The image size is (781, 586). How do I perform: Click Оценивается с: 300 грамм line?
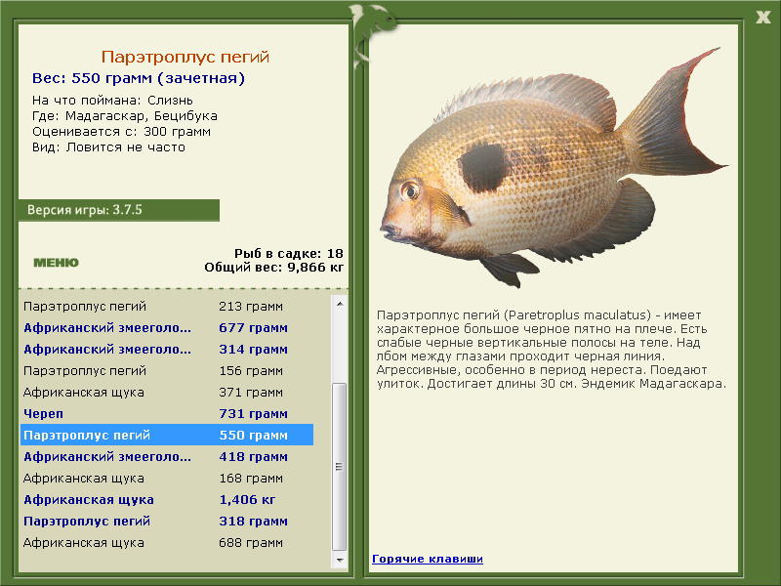click(x=121, y=132)
